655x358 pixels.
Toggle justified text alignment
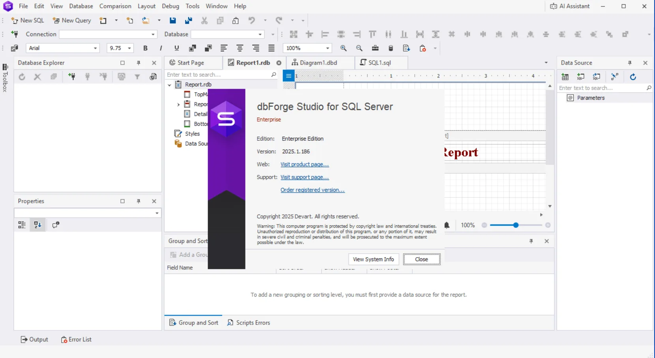271,48
